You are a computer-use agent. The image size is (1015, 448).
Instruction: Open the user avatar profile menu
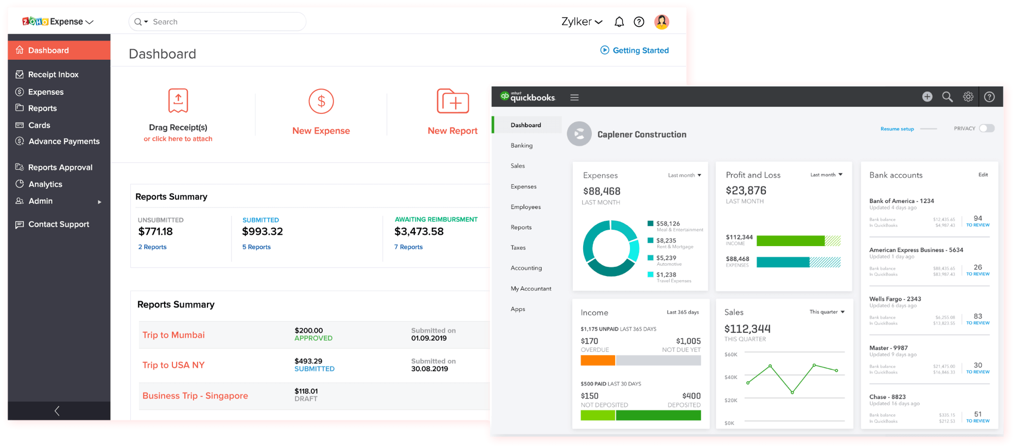pyautogui.click(x=661, y=22)
